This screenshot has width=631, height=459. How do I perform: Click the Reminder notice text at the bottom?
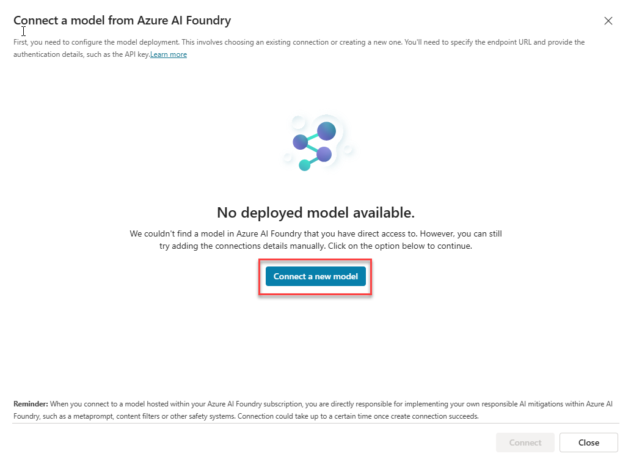pos(313,409)
